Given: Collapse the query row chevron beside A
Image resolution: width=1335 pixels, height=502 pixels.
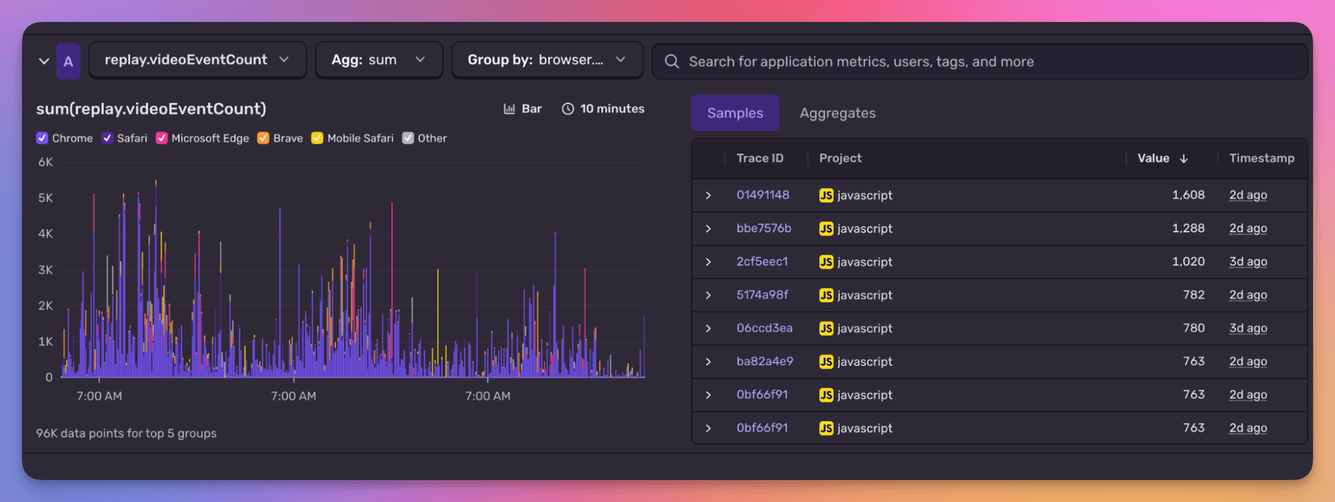Looking at the screenshot, I should pos(44,61).
